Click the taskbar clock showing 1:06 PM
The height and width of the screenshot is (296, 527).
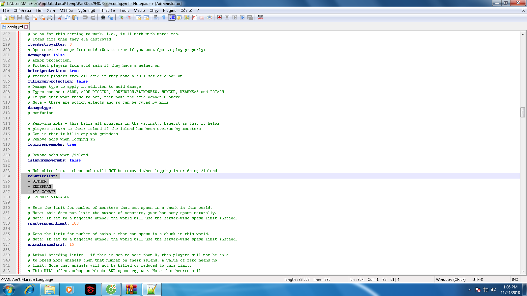point(510,290)
